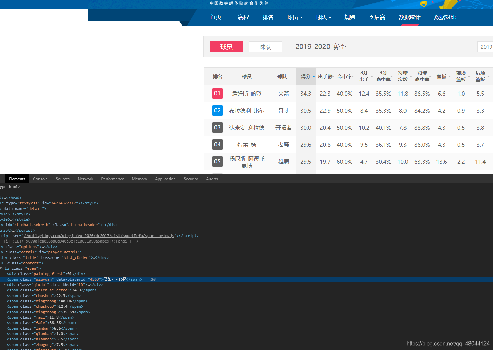The image size is (493, 350).
Task: Switch to the DevTools Security tab
Action: click(191, 179)
